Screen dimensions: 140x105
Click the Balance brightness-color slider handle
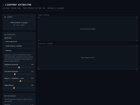tap(20, 81)
